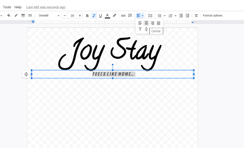Screen dimensions: 244x148
Task: Open the Tools menu
Action: tap(7, 7)
